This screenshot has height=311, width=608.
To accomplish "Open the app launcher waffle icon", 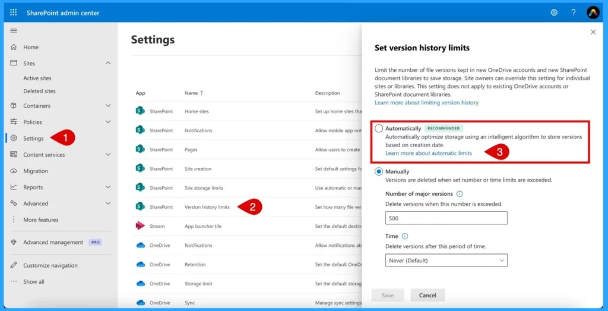I will [13, 12].
